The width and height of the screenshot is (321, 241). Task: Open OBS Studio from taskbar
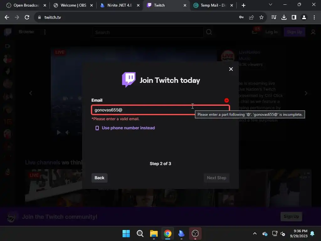[195, 233]
